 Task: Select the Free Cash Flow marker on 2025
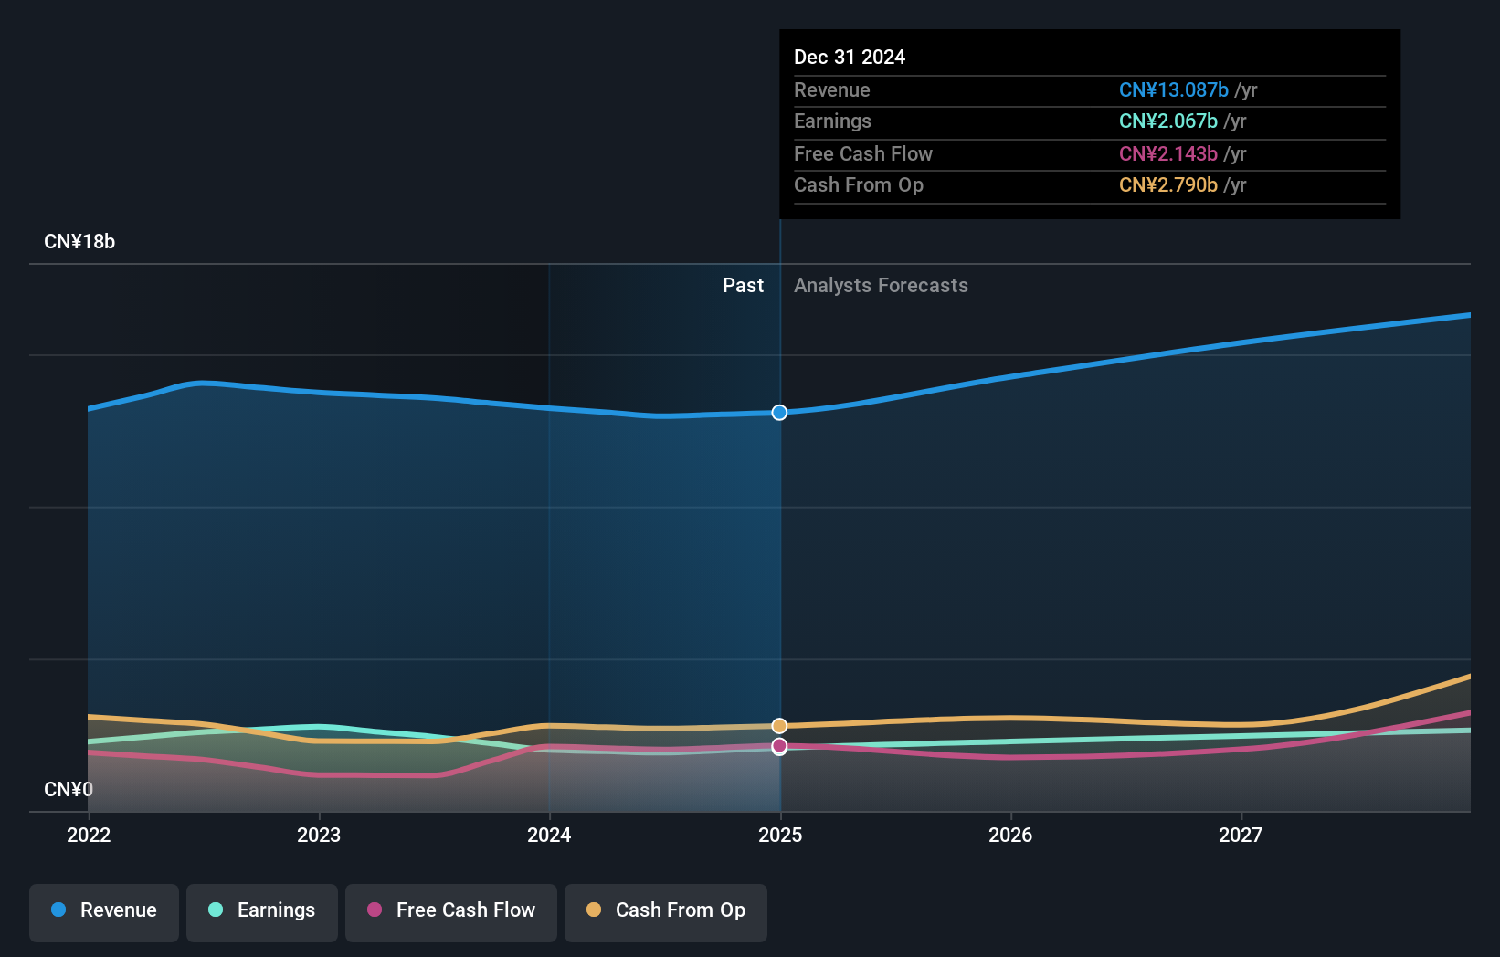(x=779, y=746)
